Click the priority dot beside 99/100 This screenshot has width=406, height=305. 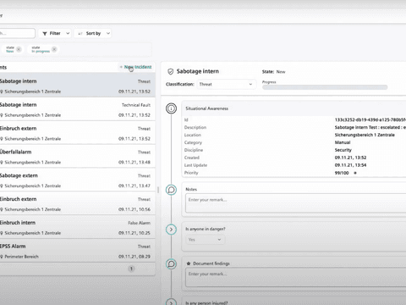(355, 173)
